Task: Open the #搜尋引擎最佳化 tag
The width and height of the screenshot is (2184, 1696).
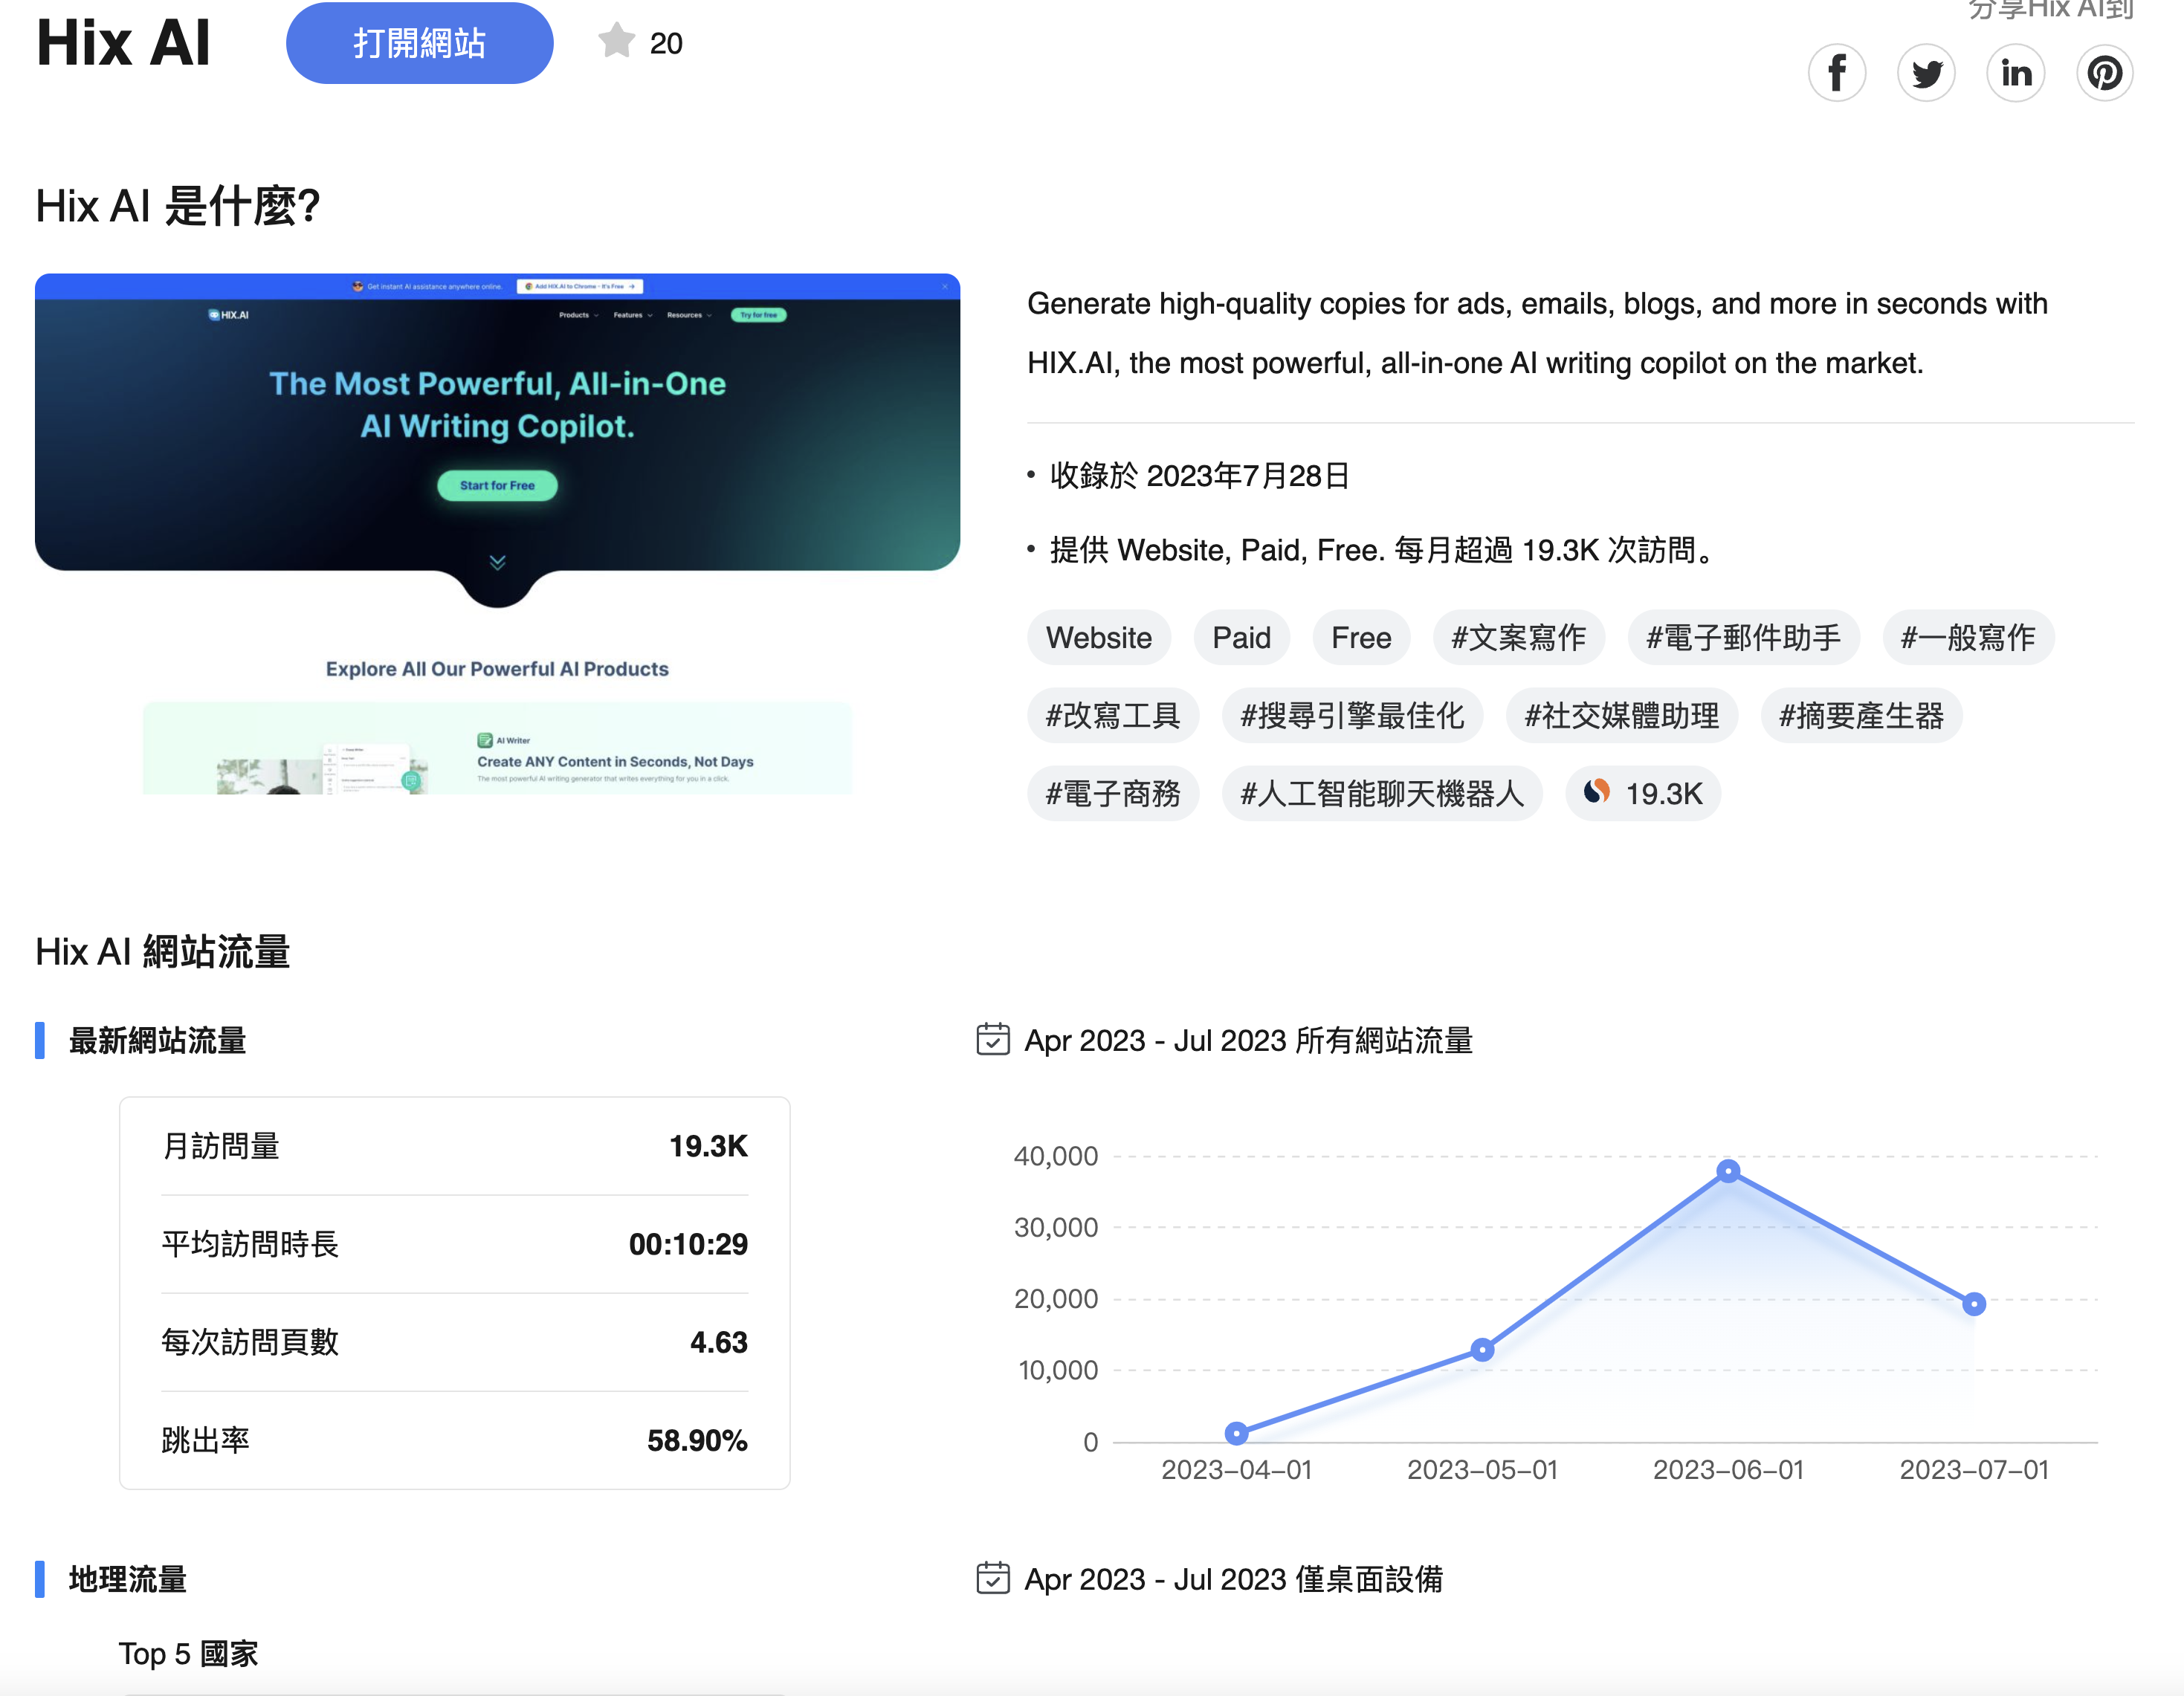Action: point(1351,716)
